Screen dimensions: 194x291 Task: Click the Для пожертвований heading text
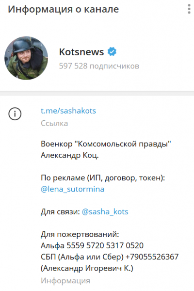[80, 234]
